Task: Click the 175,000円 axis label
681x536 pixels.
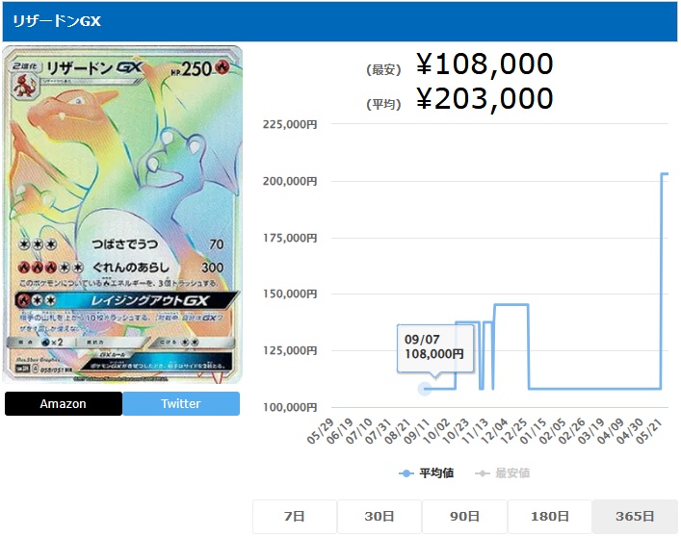Action: pos(290,238)
